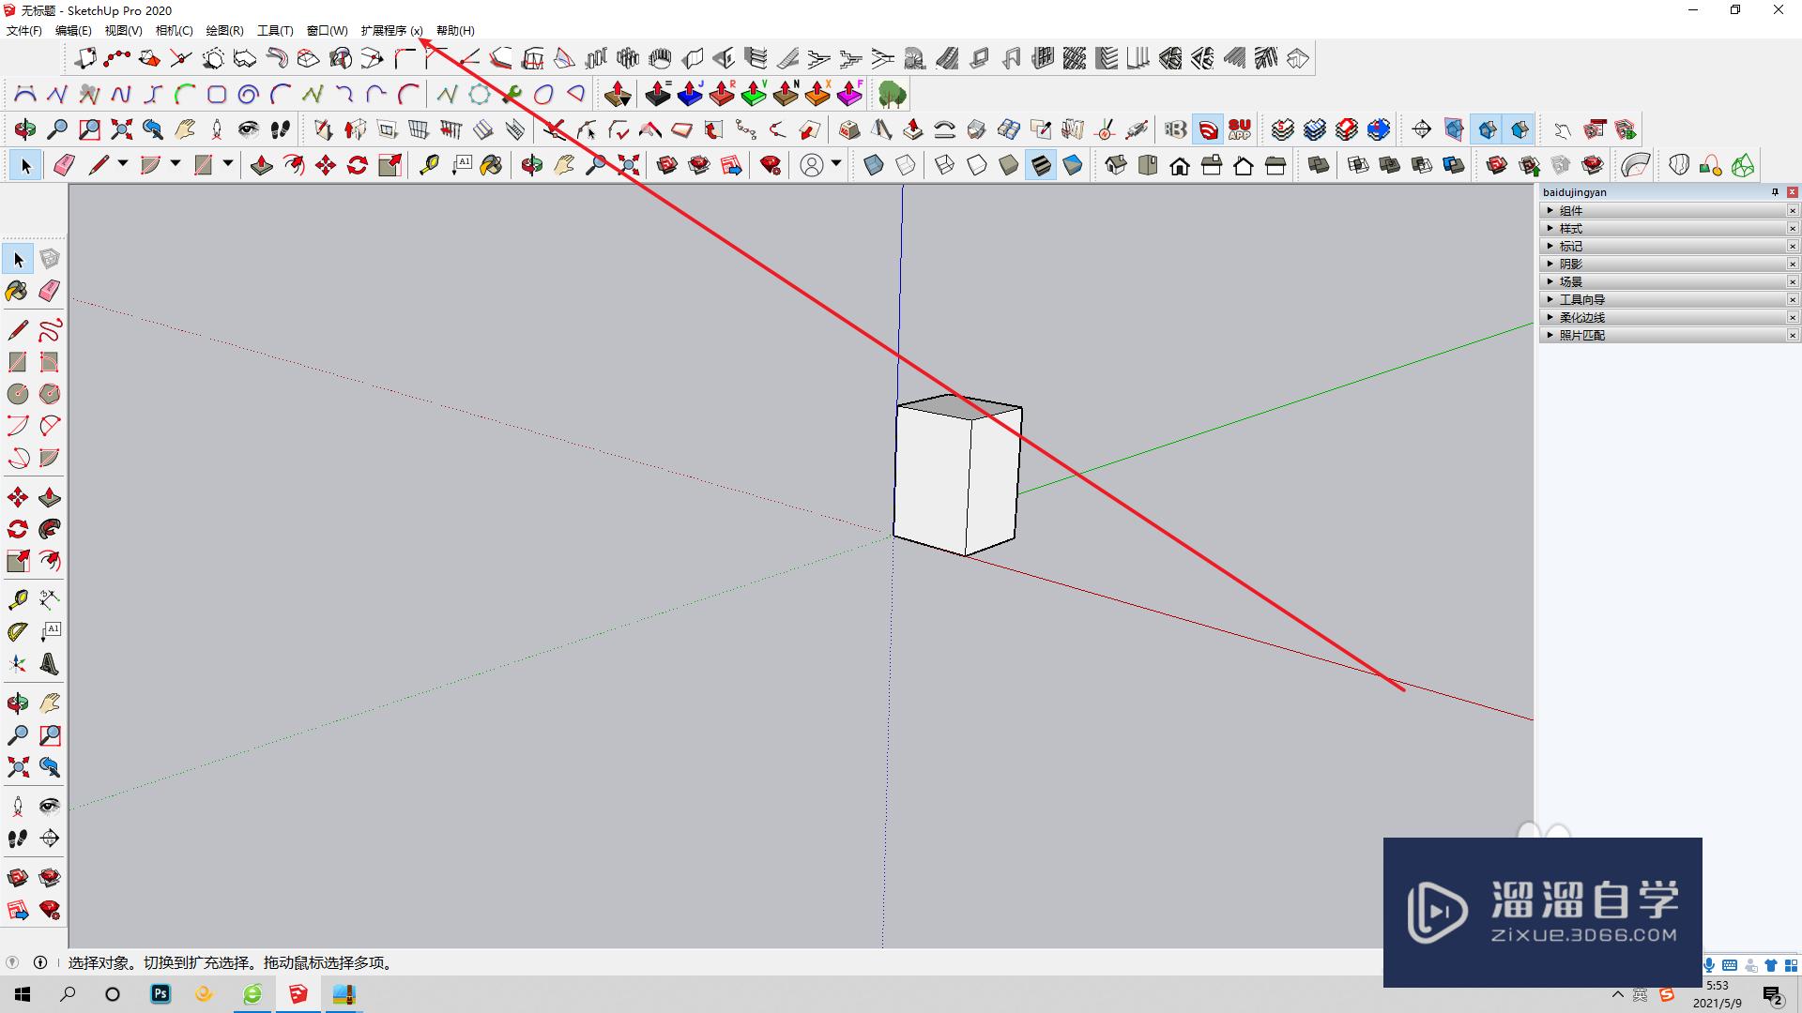The width and height of the screenshot is (1802, 1013).
Task: Open the 帮助(H) menu
Action: (x=456, y=31)
